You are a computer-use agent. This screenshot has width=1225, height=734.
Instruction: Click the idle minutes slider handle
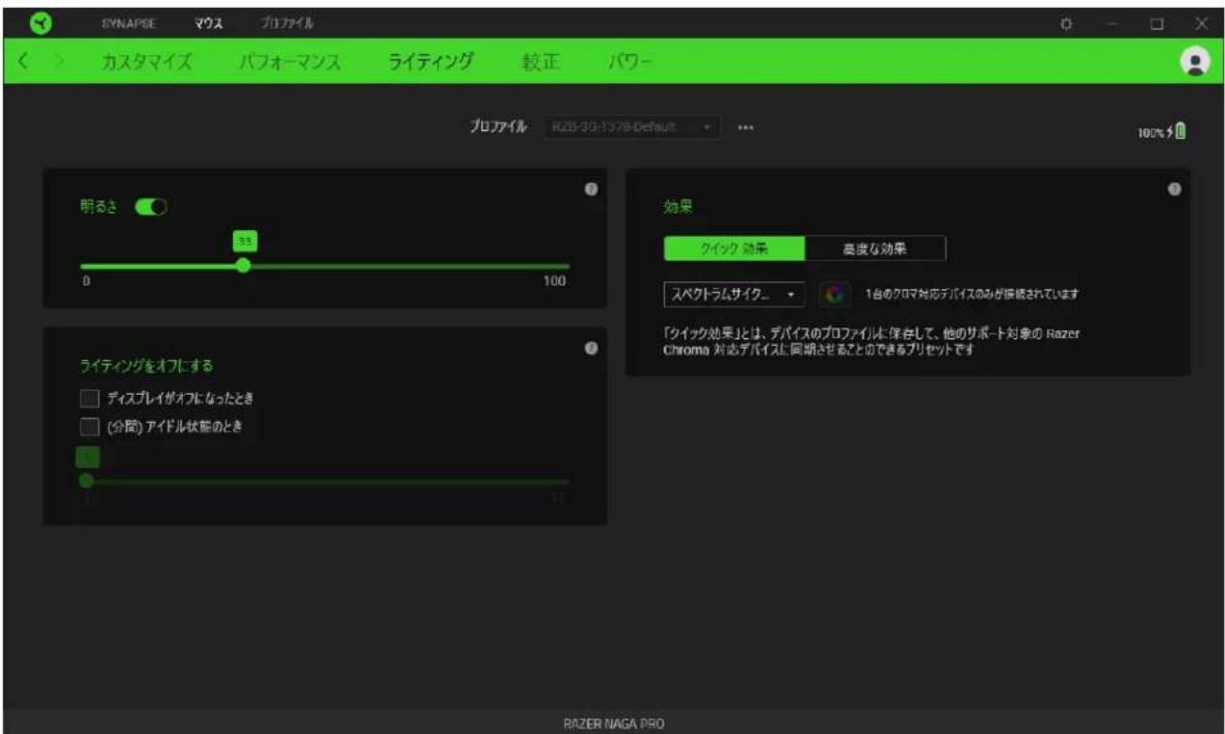point(86,480)
